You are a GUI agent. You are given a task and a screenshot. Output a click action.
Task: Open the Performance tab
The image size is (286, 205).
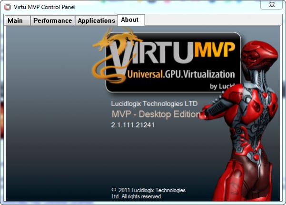tap(52, 20)
